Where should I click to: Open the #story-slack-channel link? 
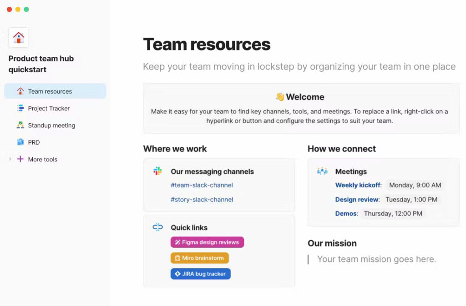tap(202, 200)
